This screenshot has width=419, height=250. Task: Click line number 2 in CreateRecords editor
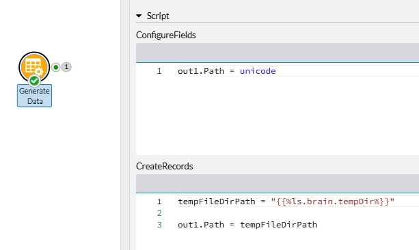[x=159, y=213]
